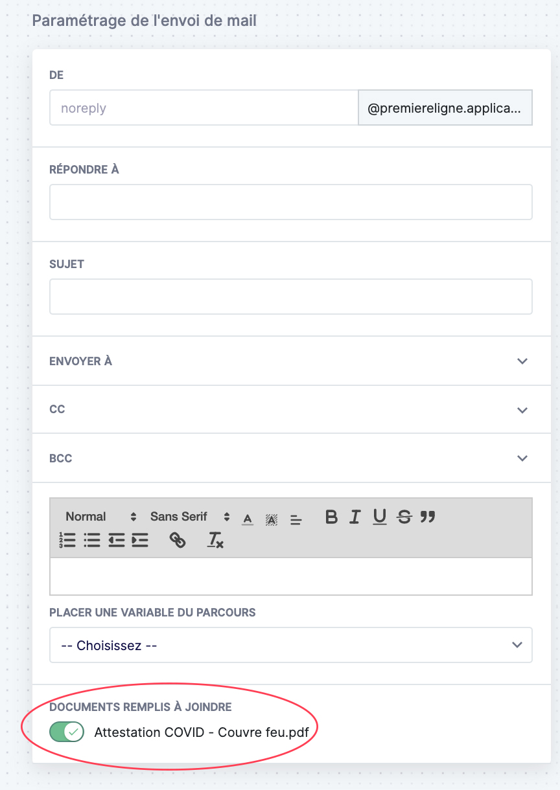Image resolution: width=560 pixels, height=790 pixels.
Task: Expand the ENVOYER À section
Action: [x=291, y=361]
